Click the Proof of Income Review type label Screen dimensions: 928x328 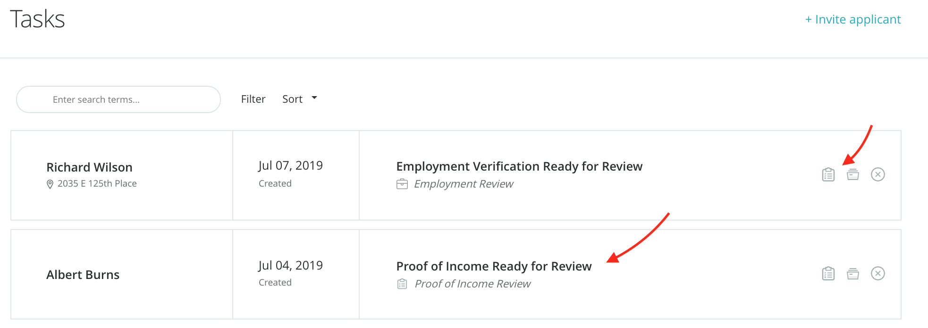point(472,284)
